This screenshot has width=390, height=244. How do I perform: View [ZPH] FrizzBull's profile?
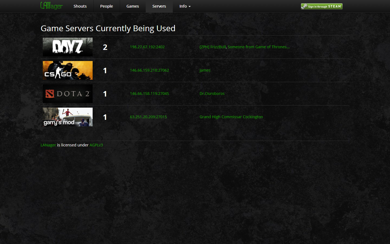(x=213, y=47)
